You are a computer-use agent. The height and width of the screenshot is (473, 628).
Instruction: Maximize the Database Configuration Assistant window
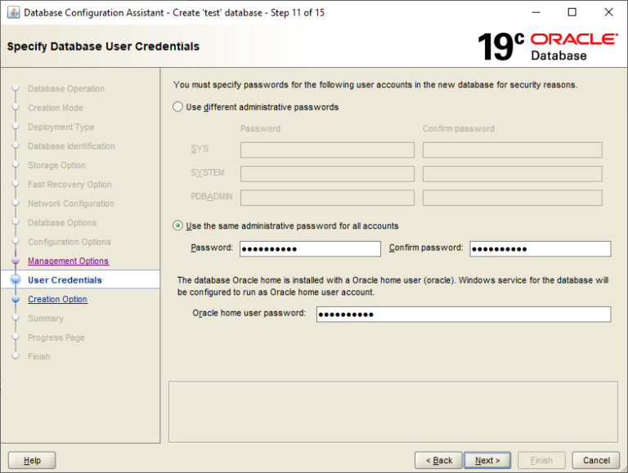pyautogui.click(x=572, y=12)
